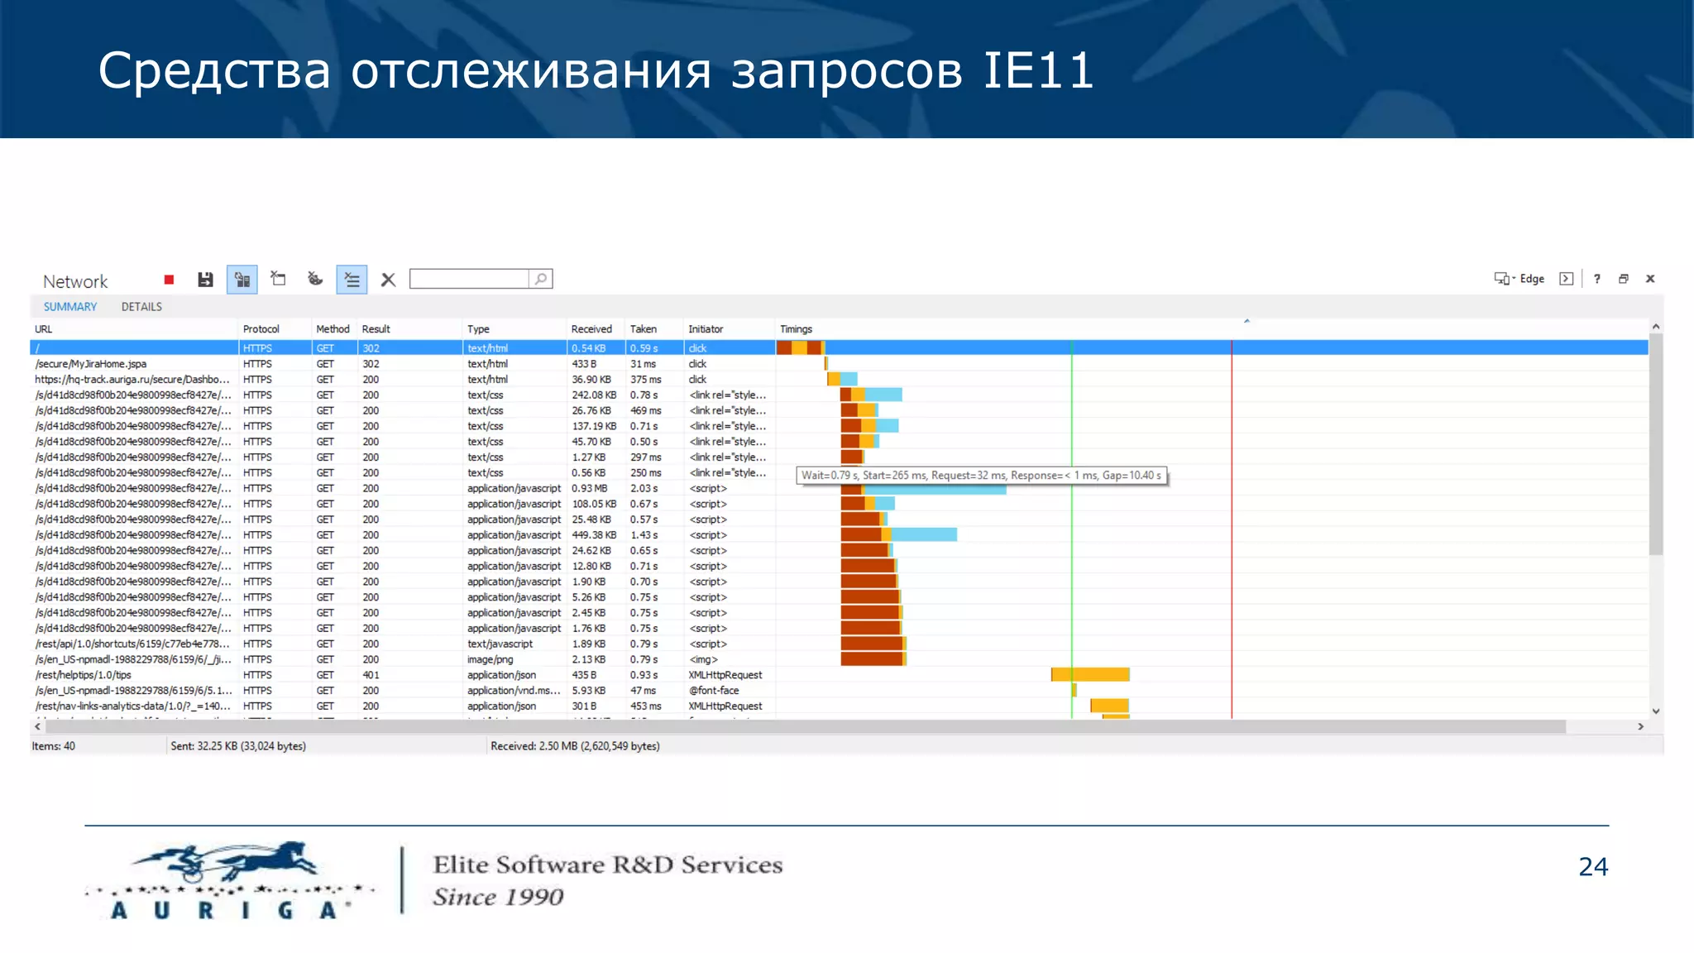This screenshot has width=1694, height=953.
Task: Click the Network panel title
Action: coord(75,281)
